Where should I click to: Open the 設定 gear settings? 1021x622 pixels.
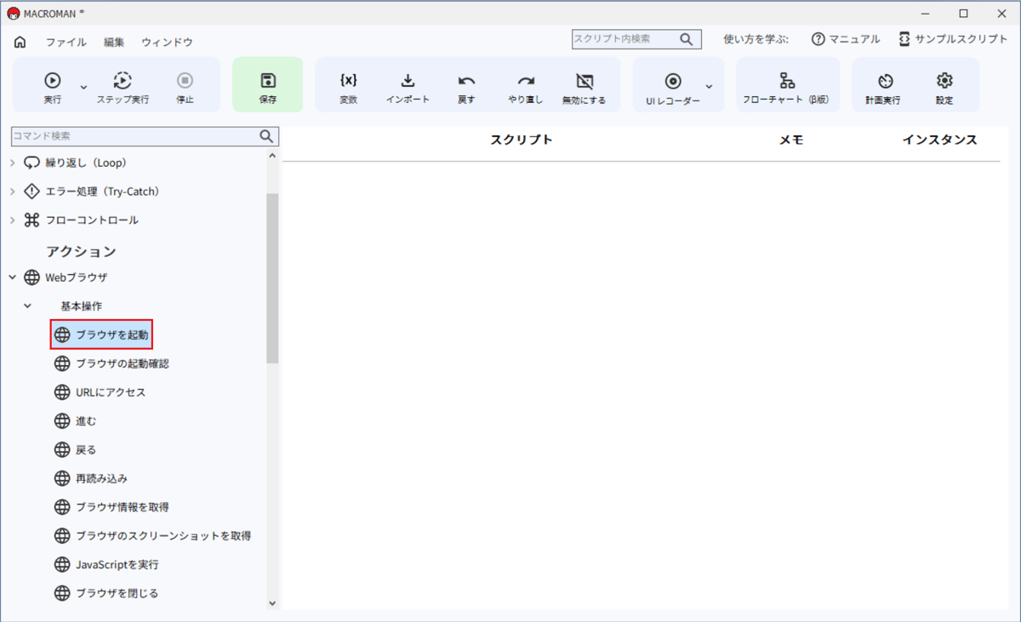944,81
